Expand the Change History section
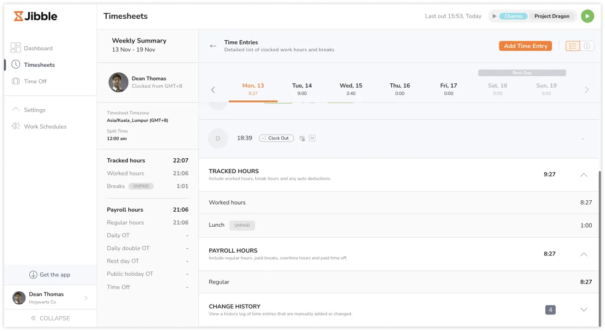605x331 pixels. [x=583, y=309]
